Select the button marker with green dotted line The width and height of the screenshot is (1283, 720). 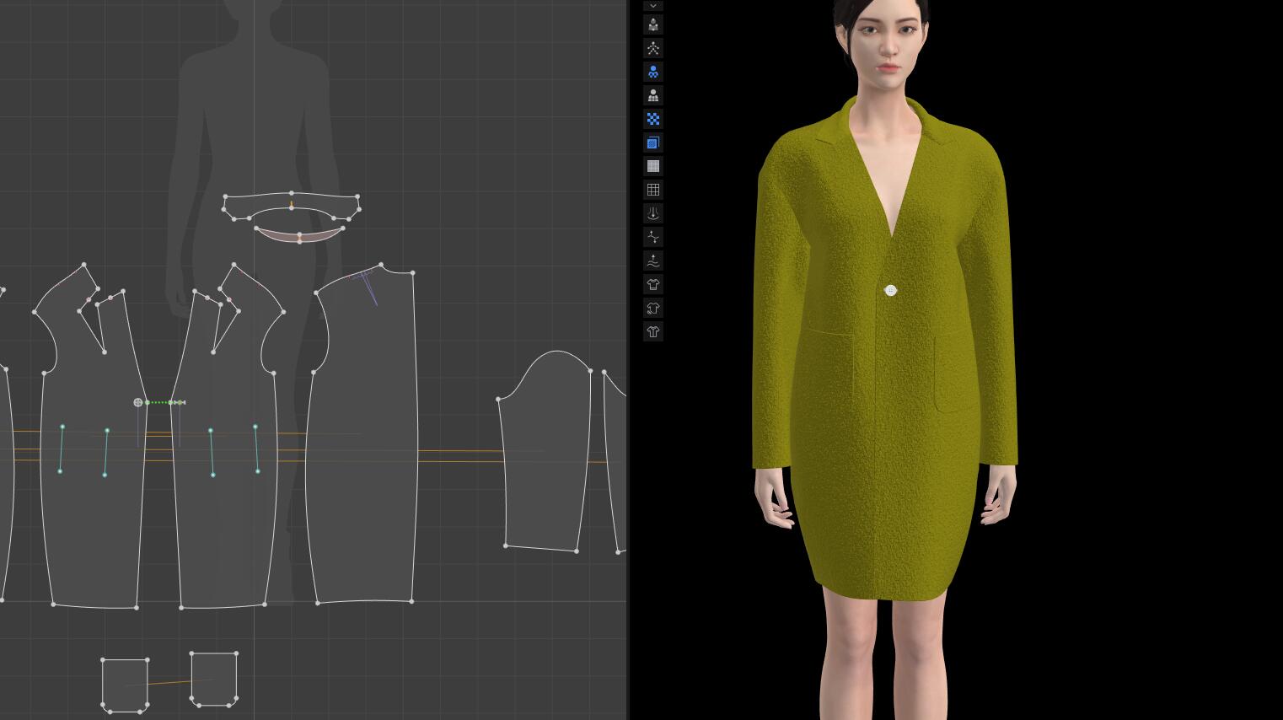138,403
